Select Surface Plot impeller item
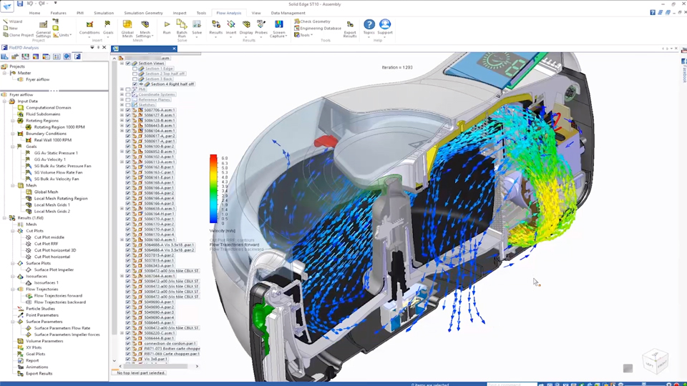Image resolution: width=687 pixels, height=386 pixels. [x=54, y=269]
